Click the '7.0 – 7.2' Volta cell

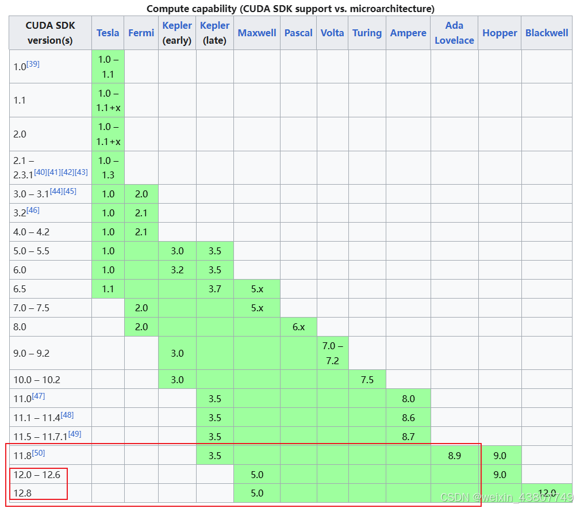pyautogui.click(x=332, y=353)
